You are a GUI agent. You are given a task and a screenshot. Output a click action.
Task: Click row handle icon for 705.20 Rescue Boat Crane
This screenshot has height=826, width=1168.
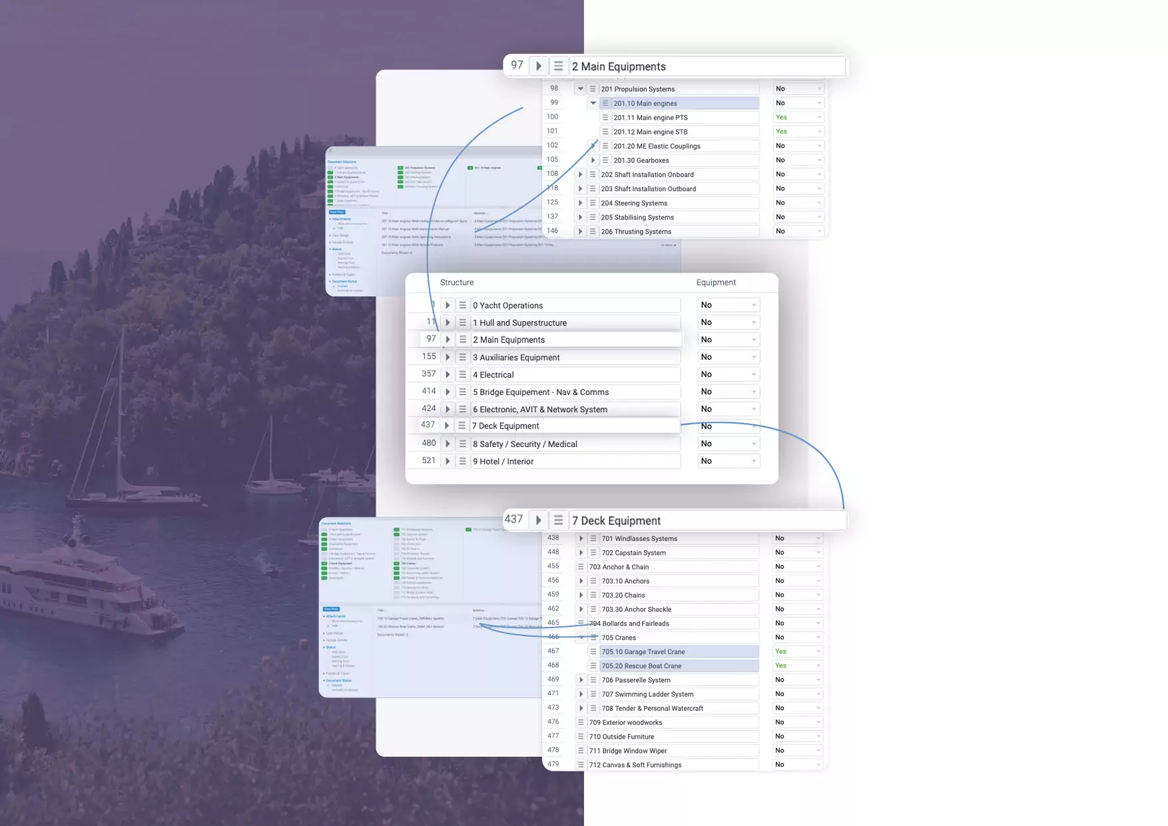(x=593, y=665)
